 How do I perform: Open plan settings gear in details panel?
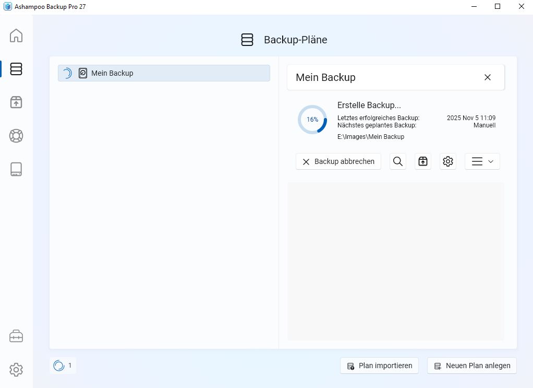tap(448, 161)
